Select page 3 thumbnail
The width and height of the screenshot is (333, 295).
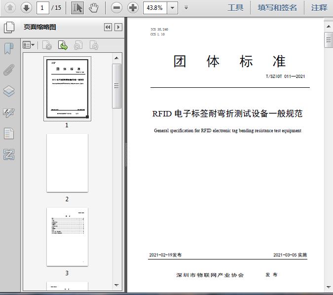(67, 237)
